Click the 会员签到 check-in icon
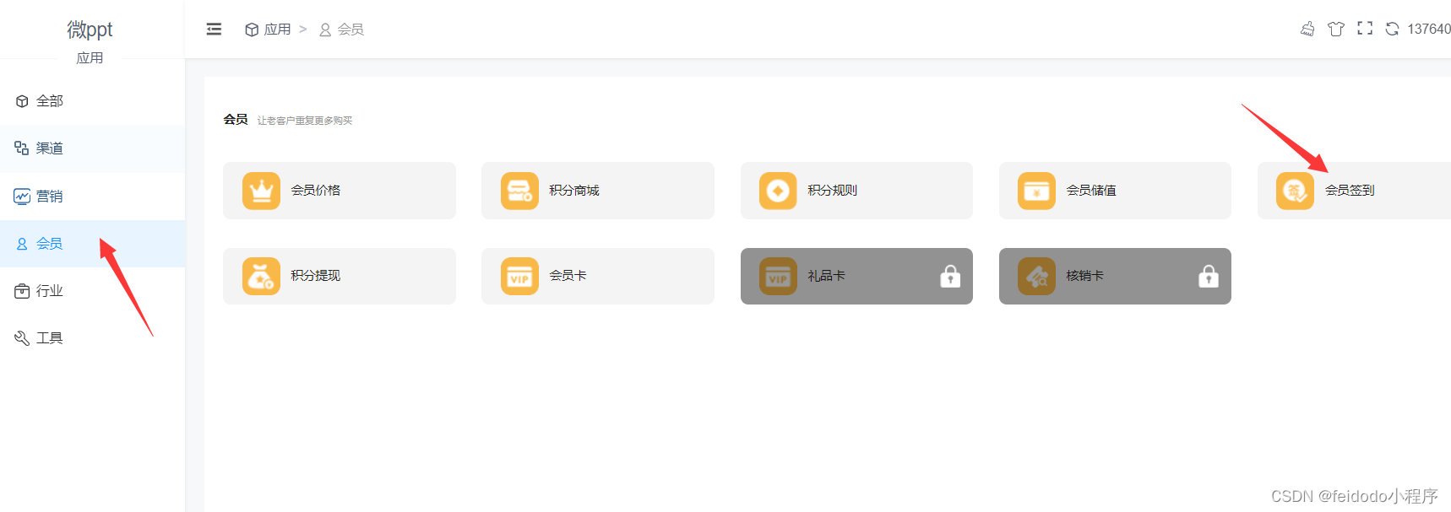Viewport: 1451px width, 512px height. 1295,191
